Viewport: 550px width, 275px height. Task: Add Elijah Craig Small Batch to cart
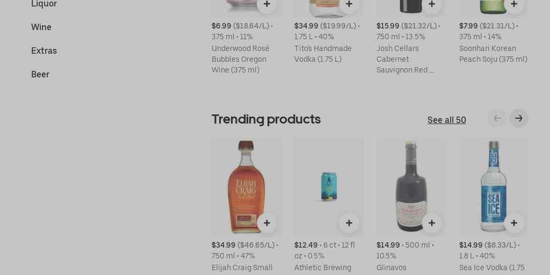coord(266,223)
